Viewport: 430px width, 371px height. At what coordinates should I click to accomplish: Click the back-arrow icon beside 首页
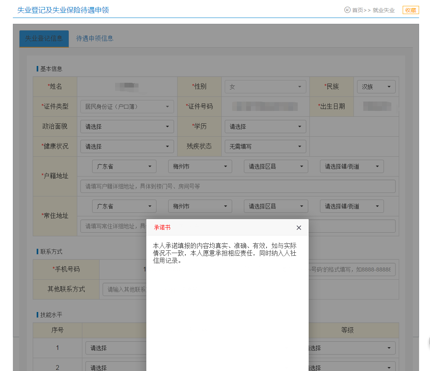coord(347,10)
